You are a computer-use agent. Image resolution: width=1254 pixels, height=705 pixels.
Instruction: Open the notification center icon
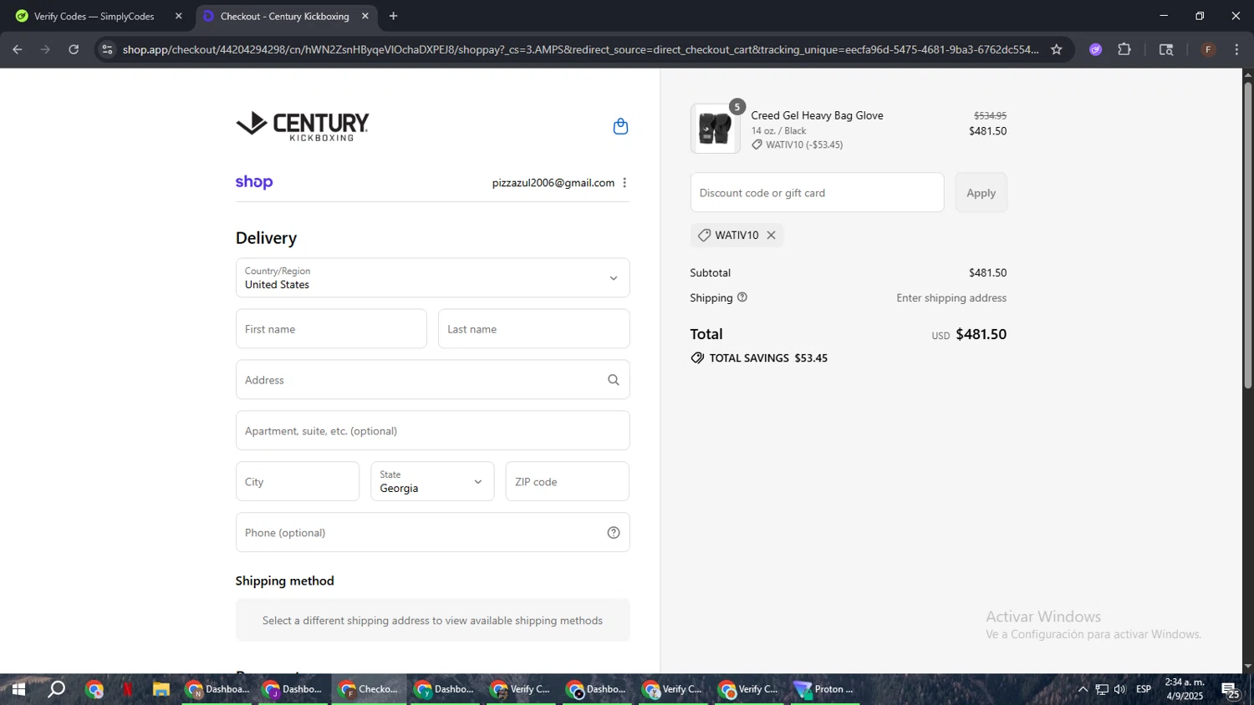(1231, 690)
